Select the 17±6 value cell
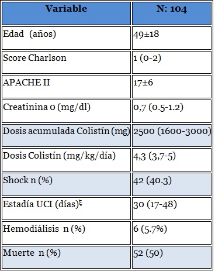The height and width of the screenshot is (271, 215). click(172, 87)
